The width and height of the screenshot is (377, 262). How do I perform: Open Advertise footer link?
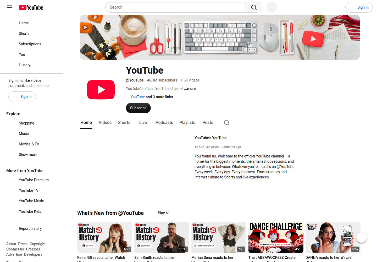(x=14, y=254)
